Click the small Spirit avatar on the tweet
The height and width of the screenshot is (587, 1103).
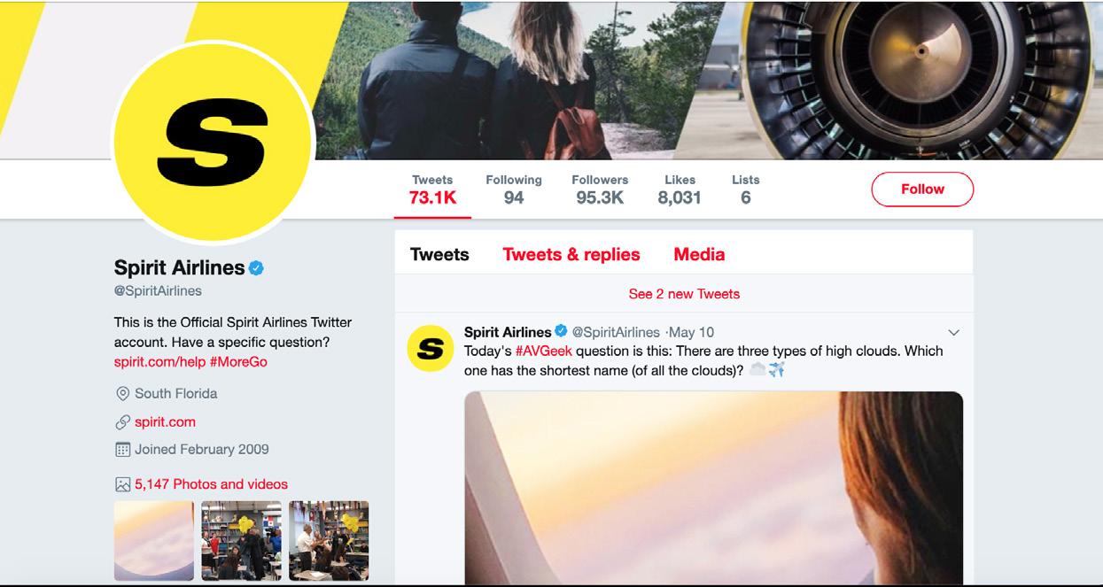[x=430, y=349]
